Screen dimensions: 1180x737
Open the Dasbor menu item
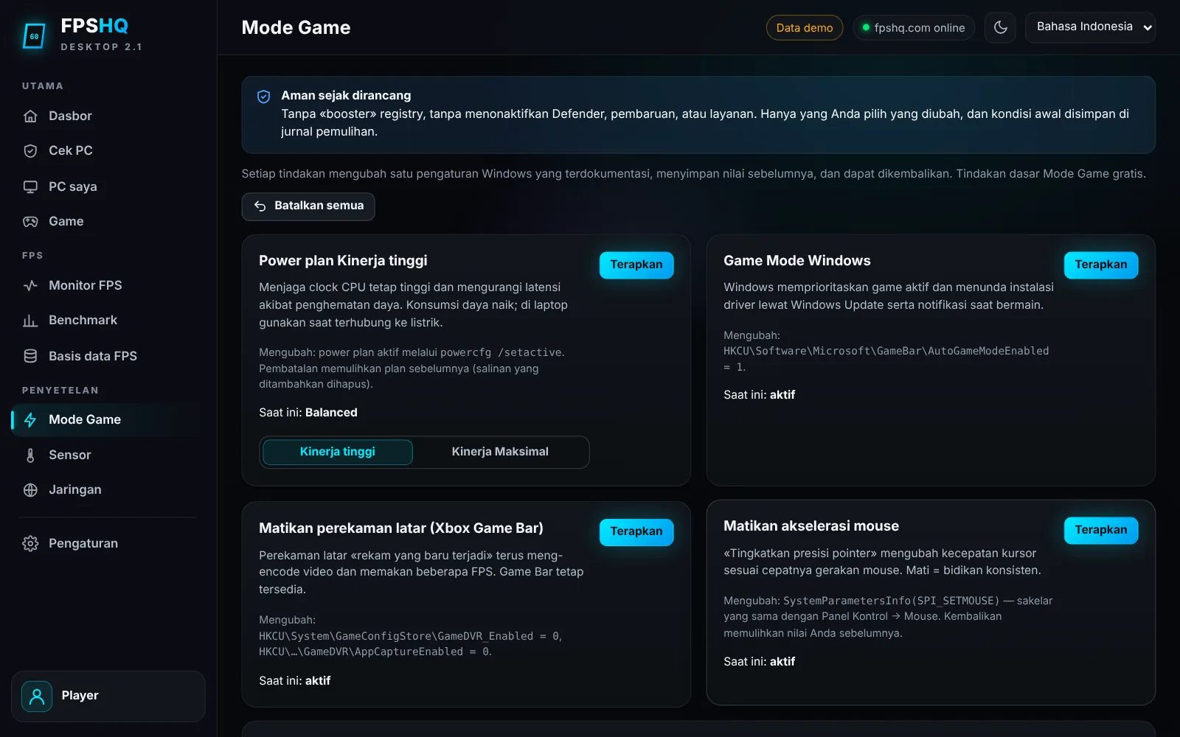107,116
